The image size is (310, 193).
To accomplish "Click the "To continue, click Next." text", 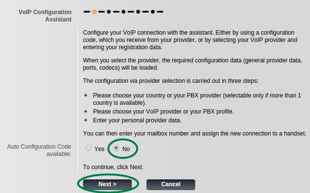I will click(x=113, y=167).
